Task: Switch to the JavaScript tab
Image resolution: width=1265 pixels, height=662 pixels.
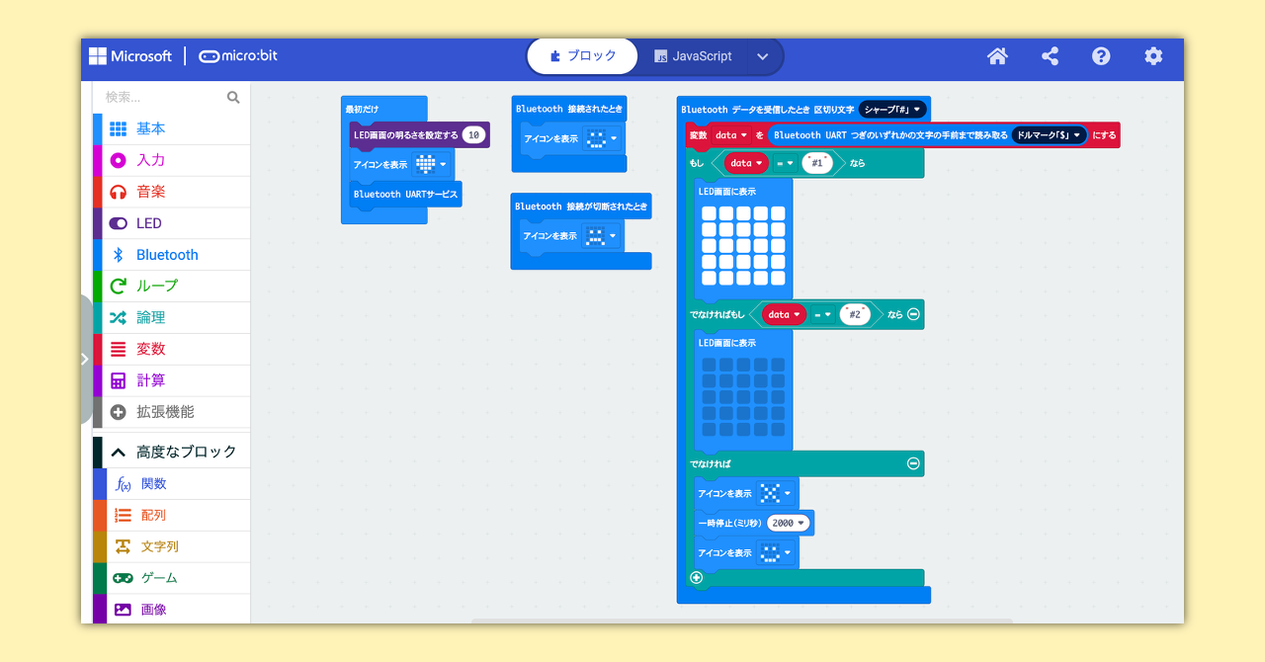Action: [x=702, y=56]
